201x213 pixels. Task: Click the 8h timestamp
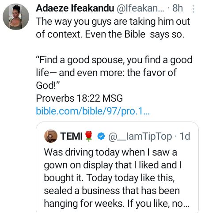(178, 8)
